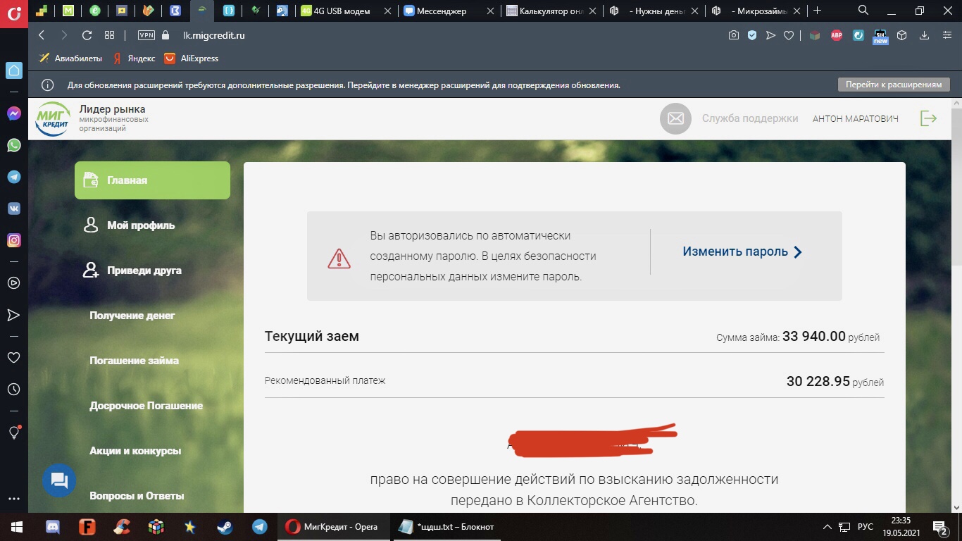Select Главная in side menu
The image size is (962, 541).
152,180
